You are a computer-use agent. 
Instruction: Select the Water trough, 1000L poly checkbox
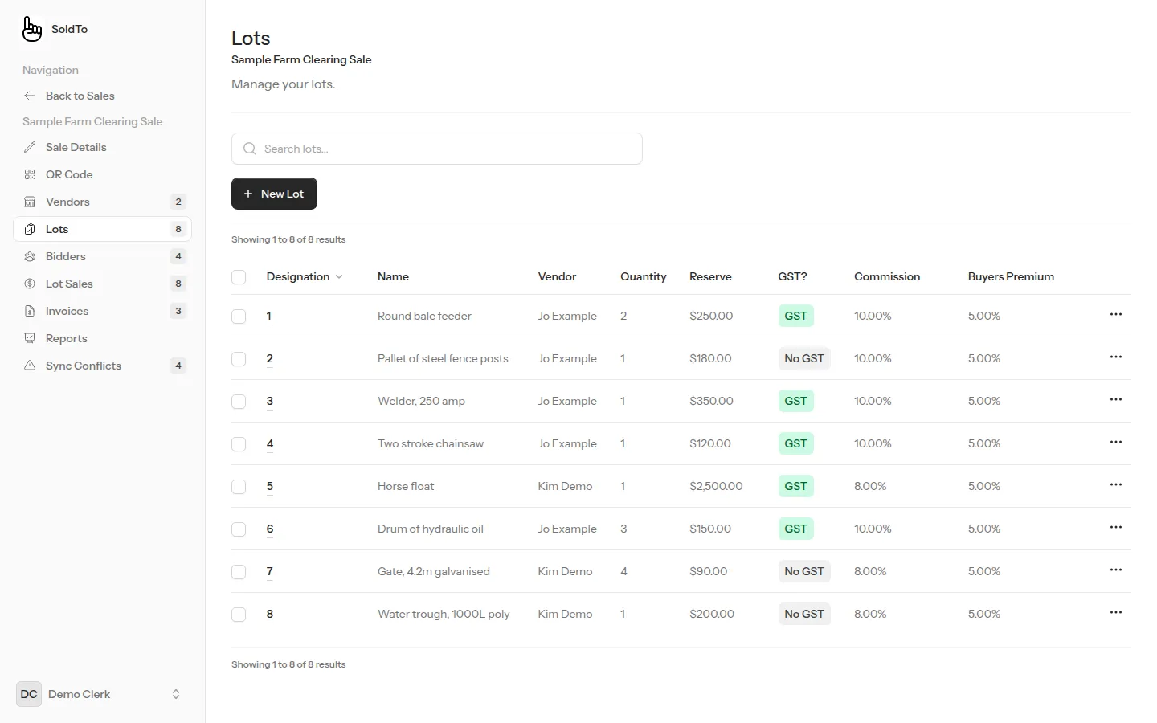click(x=239, y=615)
